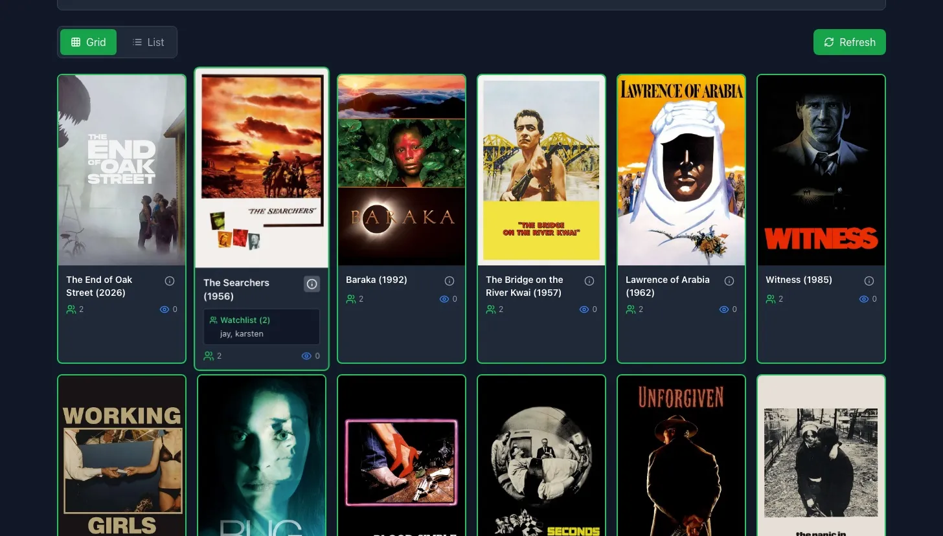943x536 pixels.
Task: Click the title The Bridge on the River Kwai (1957)
Action: (x=525, y=286)
